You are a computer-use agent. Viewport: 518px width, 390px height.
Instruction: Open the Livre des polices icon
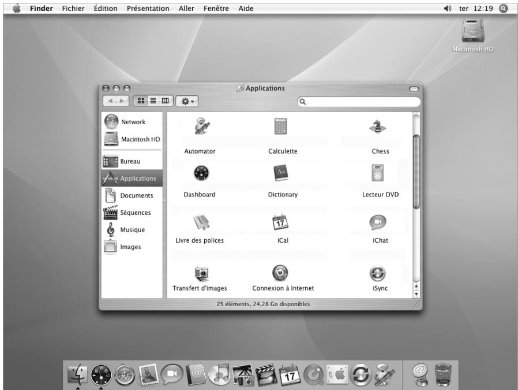click(201, 222)
